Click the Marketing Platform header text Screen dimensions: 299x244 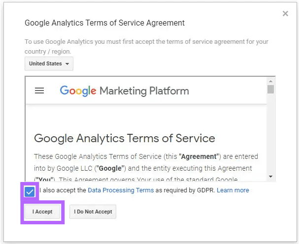(144, 91)
